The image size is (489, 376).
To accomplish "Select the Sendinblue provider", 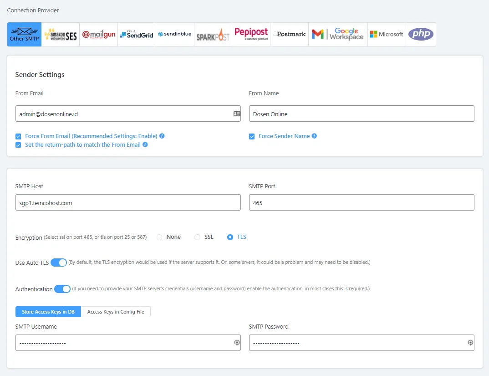I will (175, 34).
